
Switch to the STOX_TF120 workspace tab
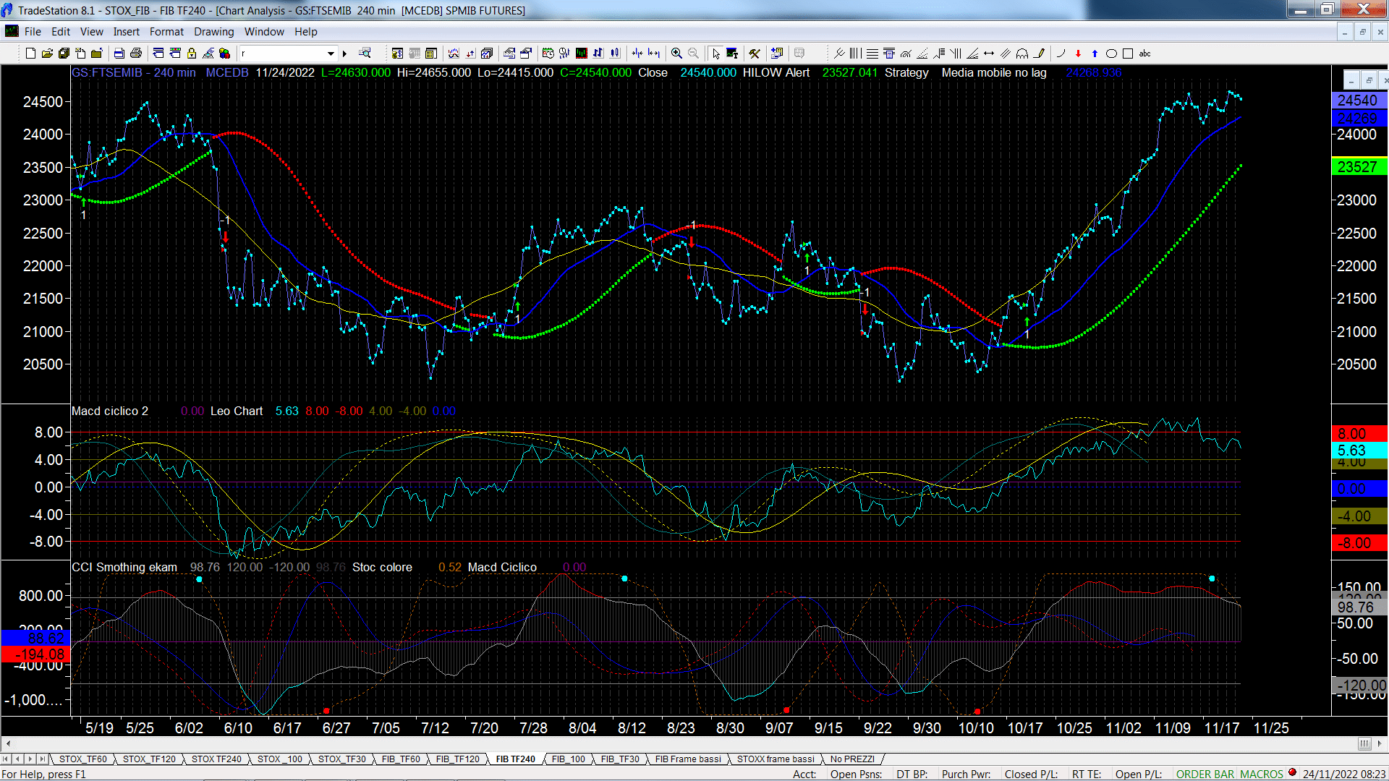click(x=149, y=759)
